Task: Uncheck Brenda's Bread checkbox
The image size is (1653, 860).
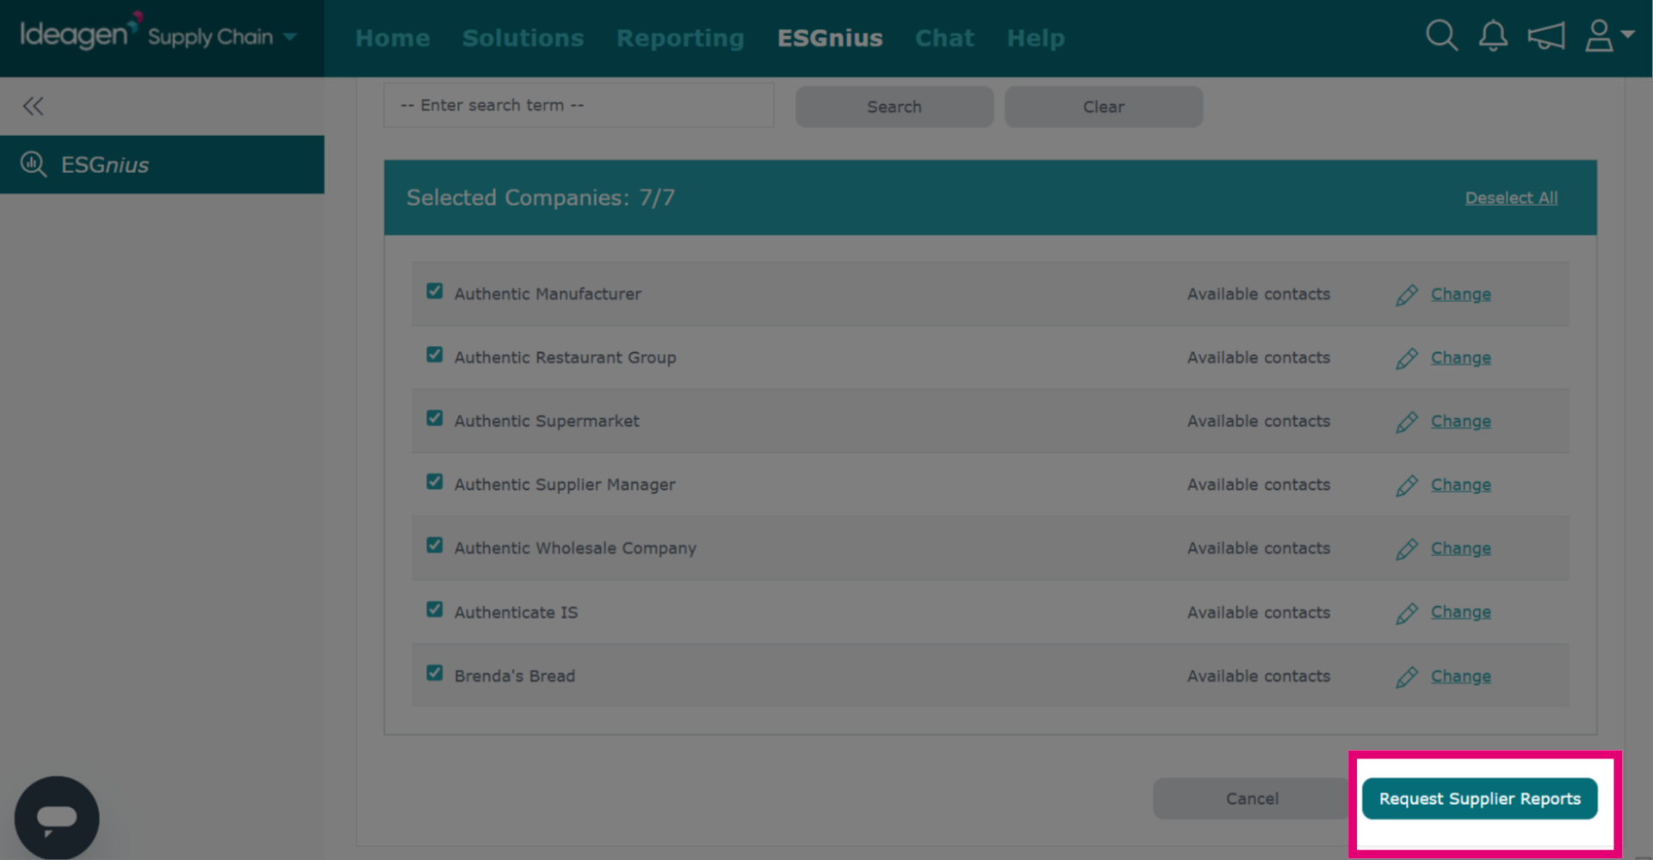Action: pyautogui.click(x=435, y=673)
